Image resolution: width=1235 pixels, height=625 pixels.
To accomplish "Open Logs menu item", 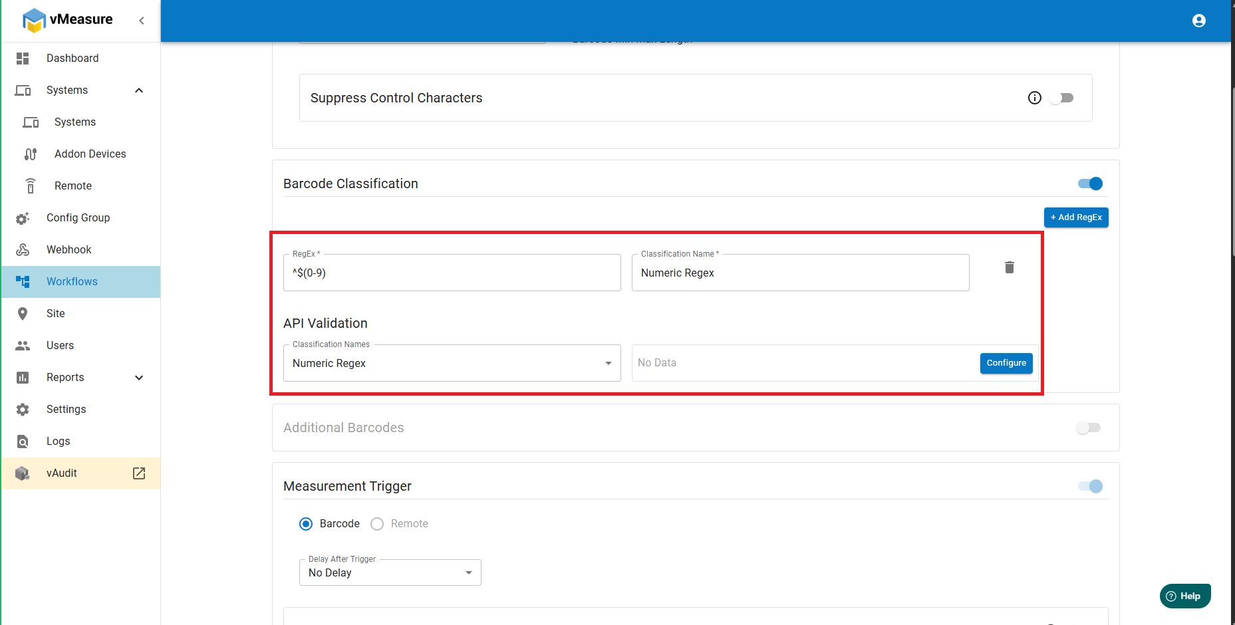I will [x=81, y=441].
